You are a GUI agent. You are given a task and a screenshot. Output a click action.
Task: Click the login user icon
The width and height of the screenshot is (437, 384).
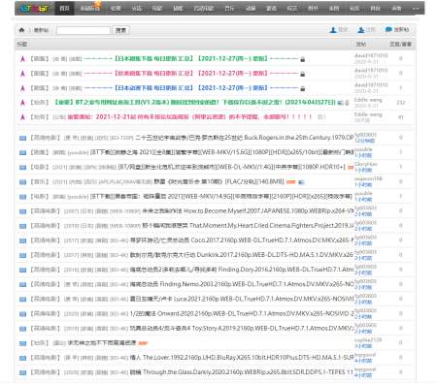333,30
